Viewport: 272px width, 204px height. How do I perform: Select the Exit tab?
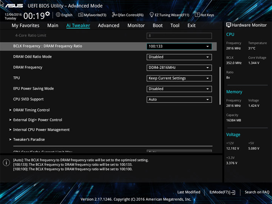tap(192, 26)
